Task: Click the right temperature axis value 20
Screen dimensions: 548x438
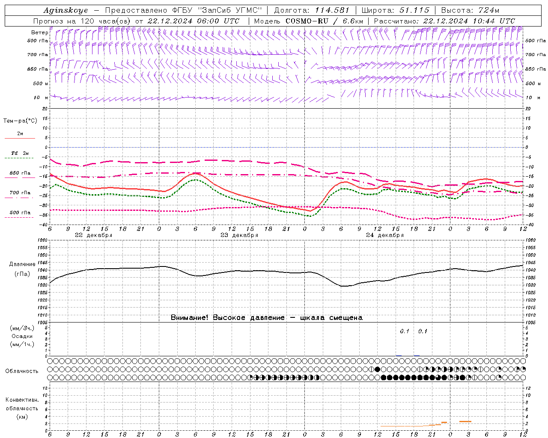Action: click(x=528, y=109)
